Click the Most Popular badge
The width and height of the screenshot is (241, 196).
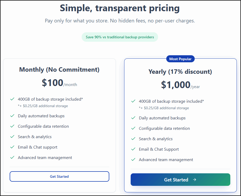click(180, 59)
